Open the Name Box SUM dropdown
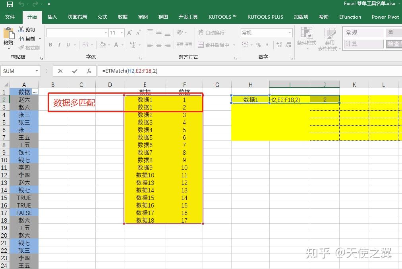The width and height of the screenshot is (402, 269). (x=37, y=71)
